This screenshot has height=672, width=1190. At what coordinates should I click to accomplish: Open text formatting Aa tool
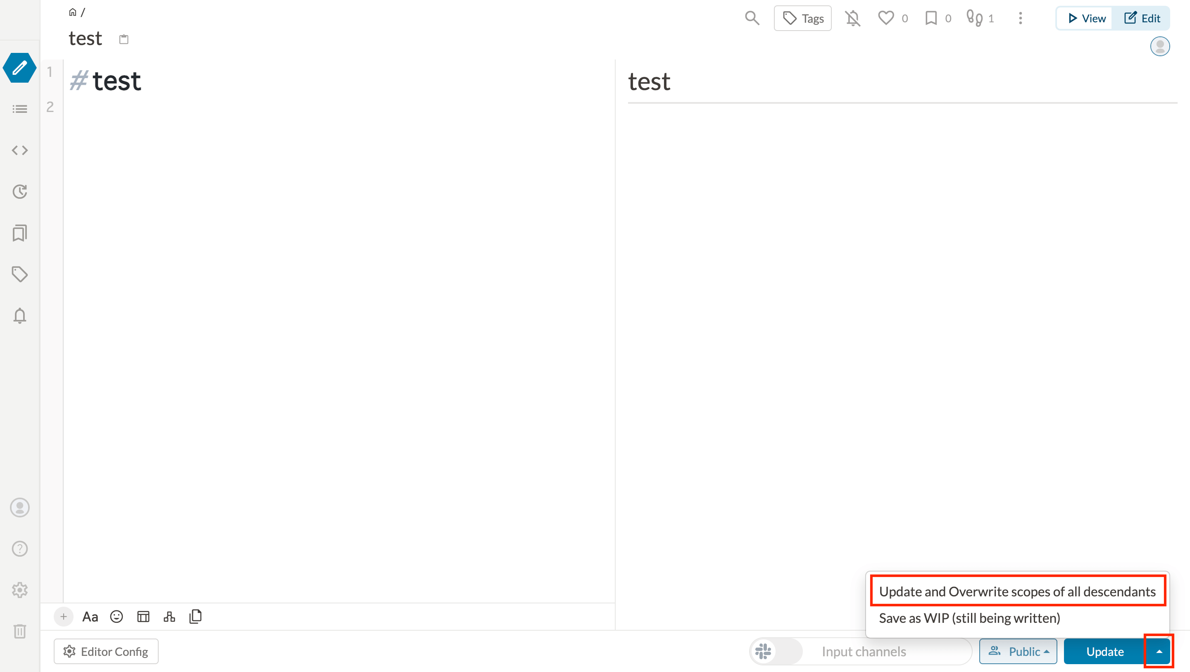[90, 617]
